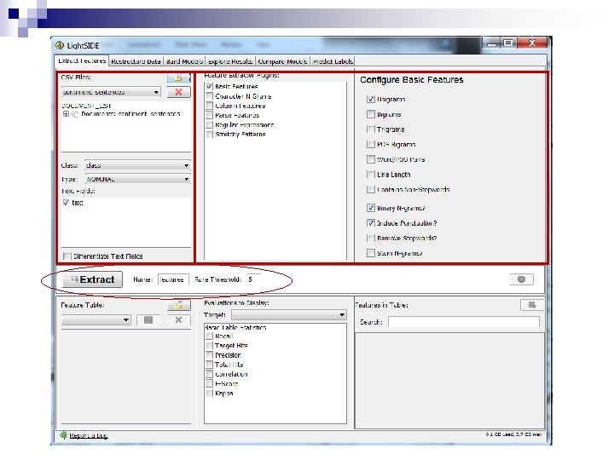Enable the Regular Expressions plugin
Screen dimensions: 614x460
(210, 124)
